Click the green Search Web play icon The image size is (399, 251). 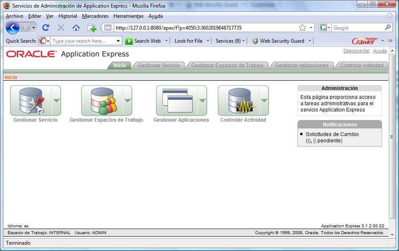pos(129,41)
